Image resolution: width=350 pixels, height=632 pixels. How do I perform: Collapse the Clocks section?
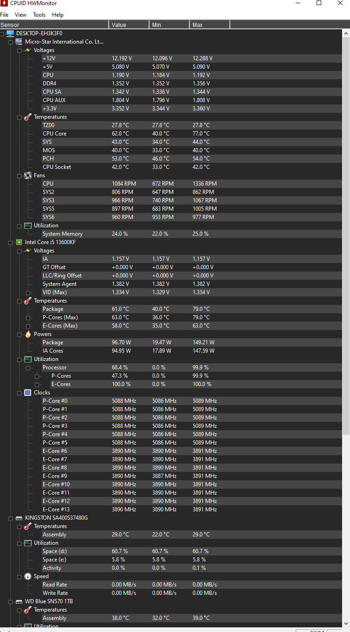19,393
